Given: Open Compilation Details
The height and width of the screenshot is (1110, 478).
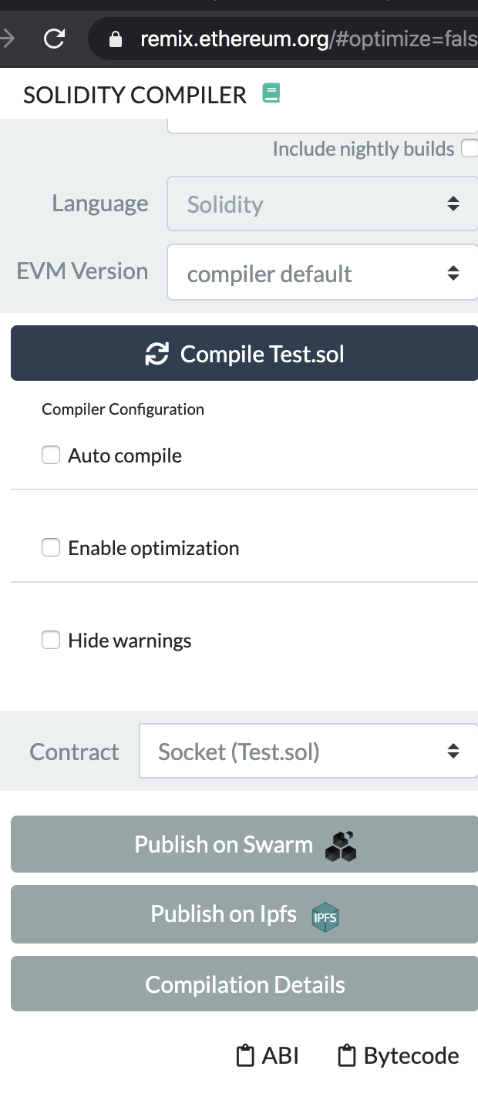Looking at the screenshot, I should tap(244, 984).
